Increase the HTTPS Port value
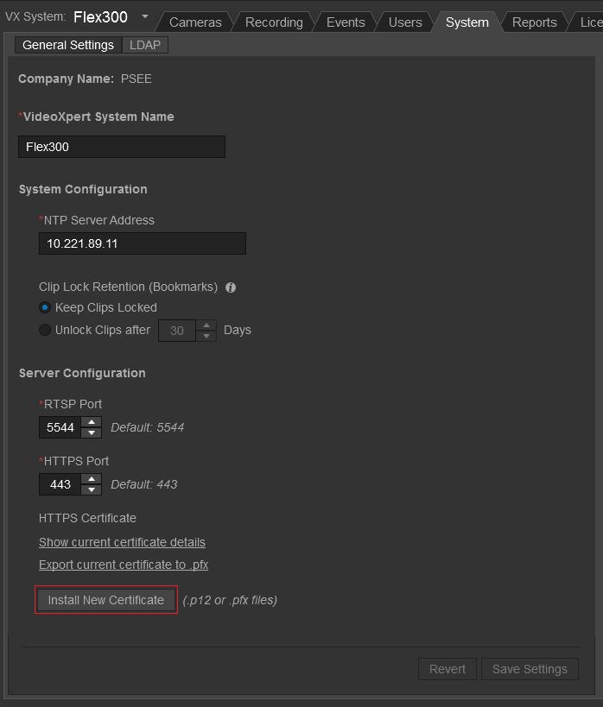 [92, 479]
